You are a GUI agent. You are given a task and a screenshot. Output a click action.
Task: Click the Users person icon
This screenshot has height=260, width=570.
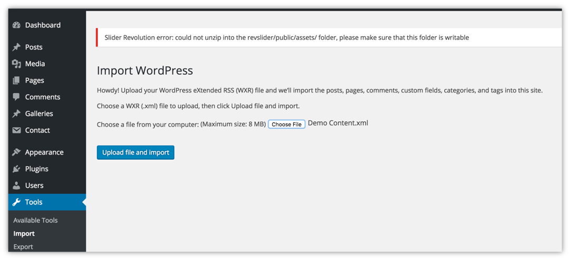(x=16, y=185)
